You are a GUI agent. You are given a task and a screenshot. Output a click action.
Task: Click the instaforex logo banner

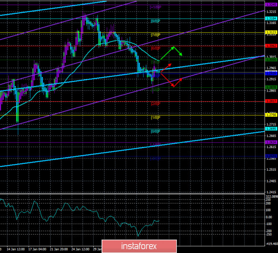[139, 246]
